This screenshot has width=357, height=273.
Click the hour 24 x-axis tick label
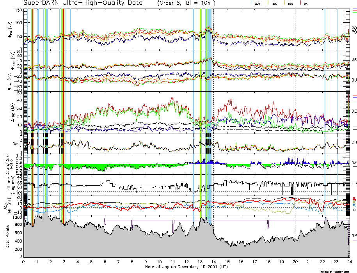(349, 262)
